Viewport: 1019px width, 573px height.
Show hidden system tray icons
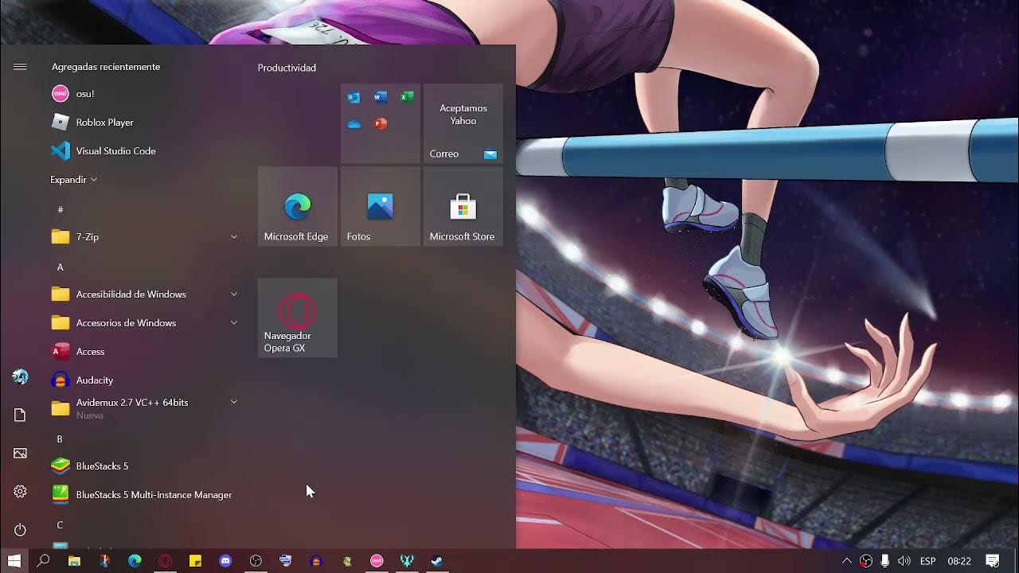point(846,561)
